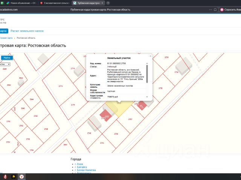Open the 'Елизаветинское сельское' browser tab
This screenshot has width=241, height=180.
click(x=55, y=3)
